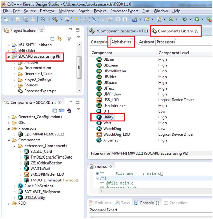This screenshot has width=213, height=219.
Task: Click Collapse All in the Project Explorer
Action: pos(52,39)
